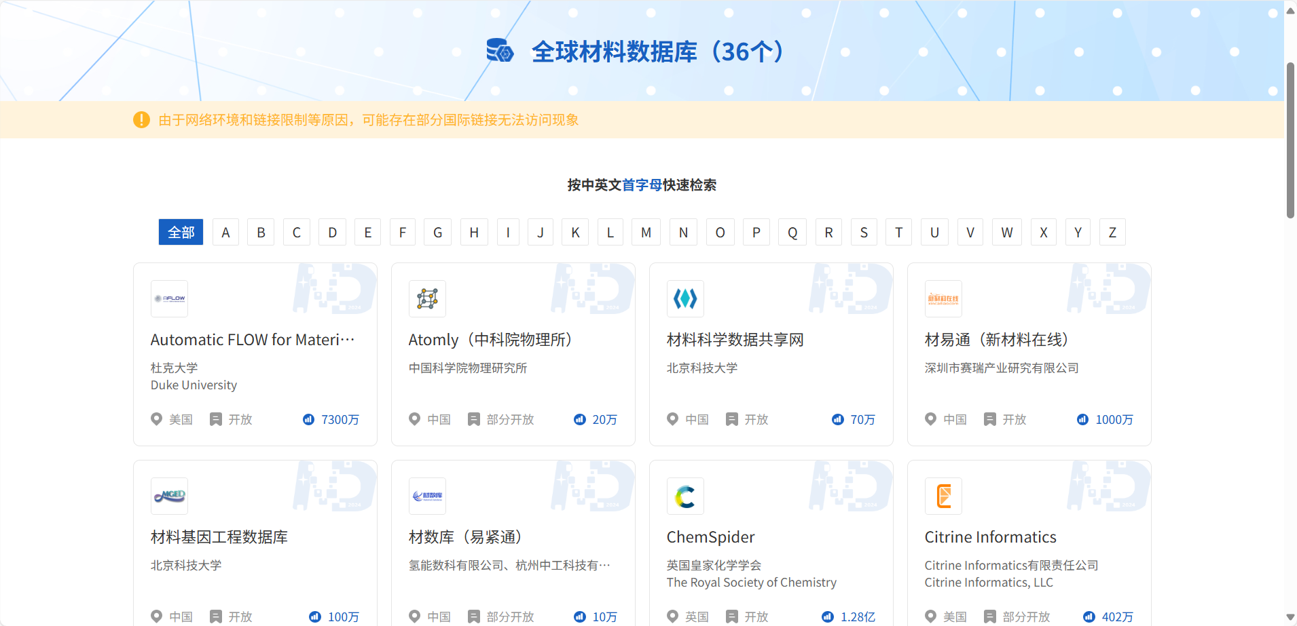
Task: Open the ChemSpider database title
Action: click(710, 537)
